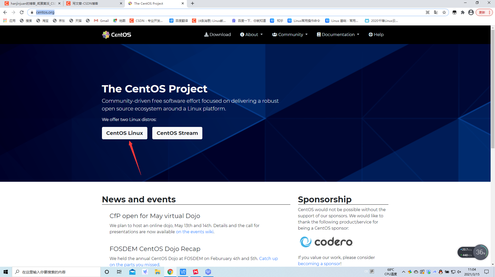Expand the Community dropdown menu
This screenshot has width=495, height=277.
pyautogui.click(x=290, y=34)
